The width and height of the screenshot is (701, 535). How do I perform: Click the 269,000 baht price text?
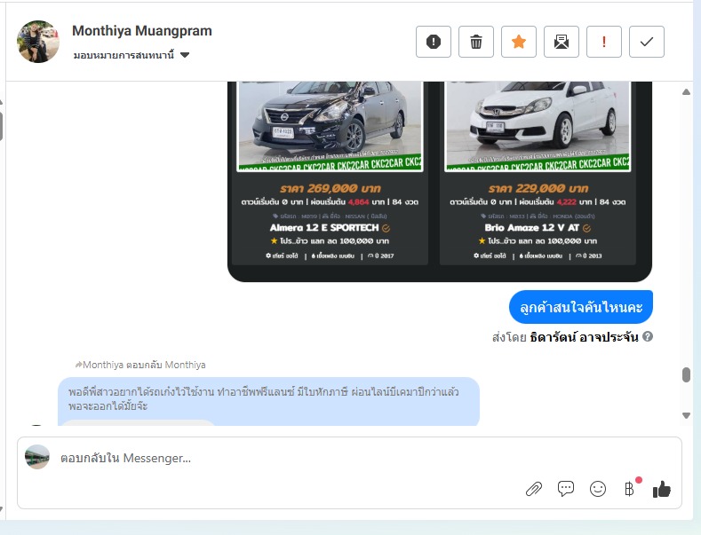tap(331, 188)
